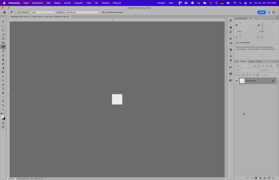Screen dimensions: 279x180
Task: Open the Fläche fill dropdown
Action: tap(277, 75)
